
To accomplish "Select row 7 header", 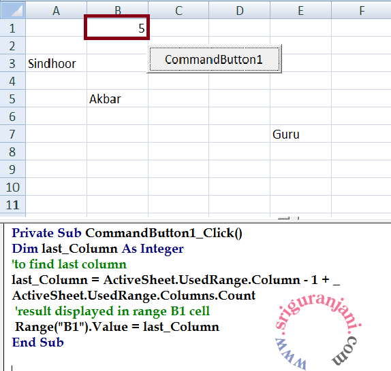I will pos(12,134).
